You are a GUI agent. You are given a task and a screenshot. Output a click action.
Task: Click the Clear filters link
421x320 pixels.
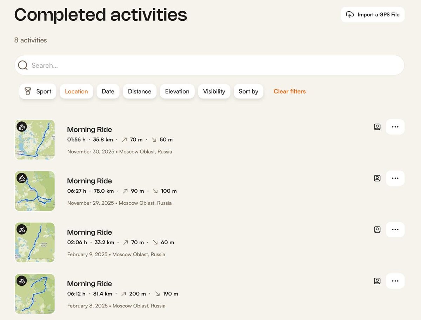point(289,91)
